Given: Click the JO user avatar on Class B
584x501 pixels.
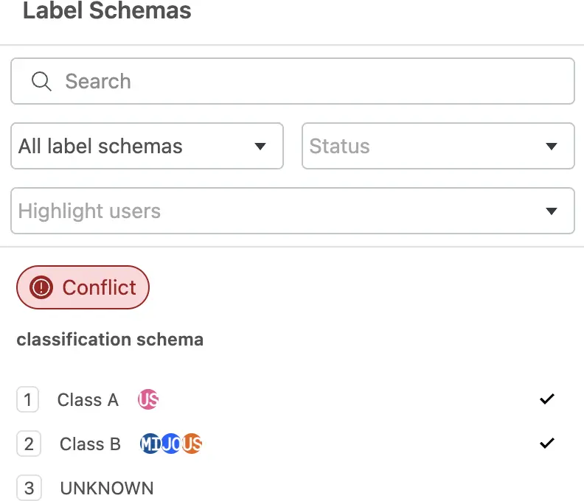Looking at the screenshot, I should click(171, 444).
